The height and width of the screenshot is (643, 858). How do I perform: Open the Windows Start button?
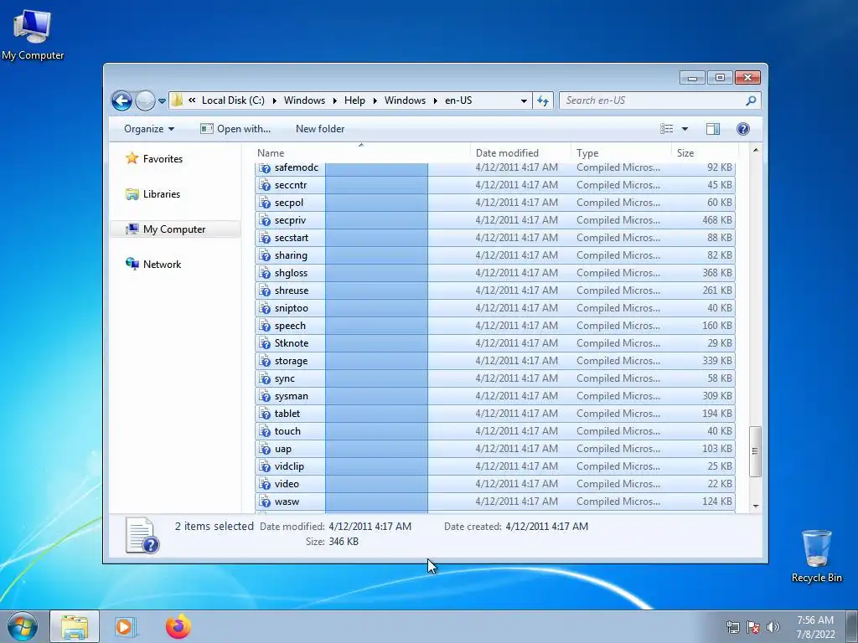[22, 627]
